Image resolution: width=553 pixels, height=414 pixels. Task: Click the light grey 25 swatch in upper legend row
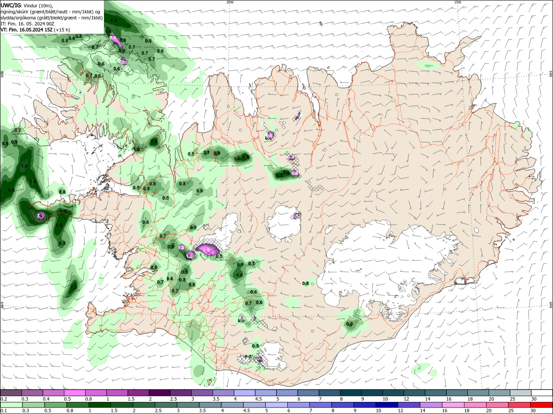click(x=520, y=393)
